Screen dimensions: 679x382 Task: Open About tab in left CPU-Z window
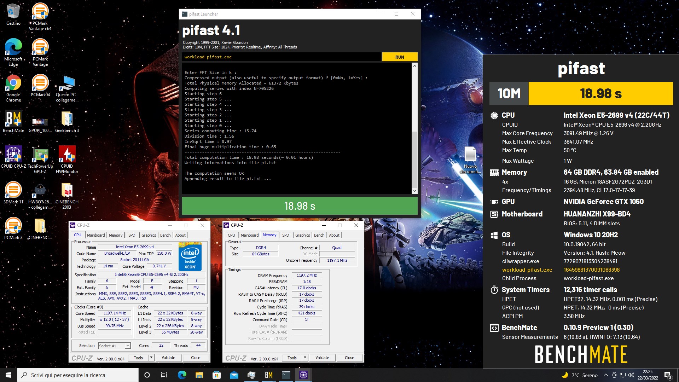(180, 235)
